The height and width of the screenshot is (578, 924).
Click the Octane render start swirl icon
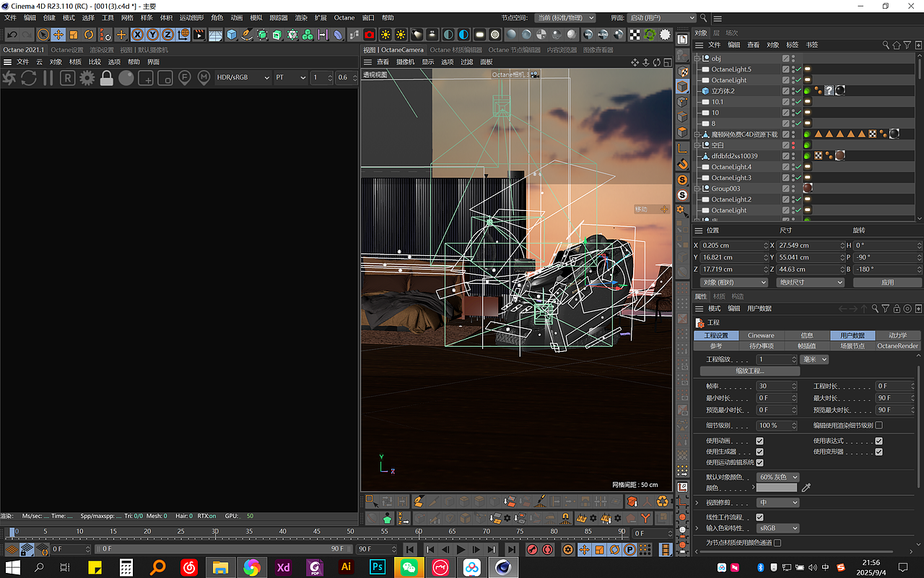9,77
